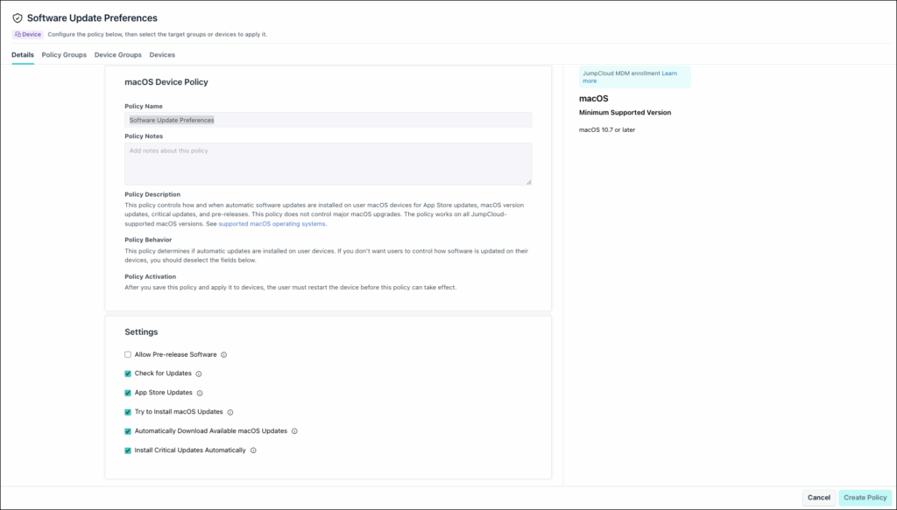
Task: Uncheck the Check for Updates checkbox
Action: point(128,374)
